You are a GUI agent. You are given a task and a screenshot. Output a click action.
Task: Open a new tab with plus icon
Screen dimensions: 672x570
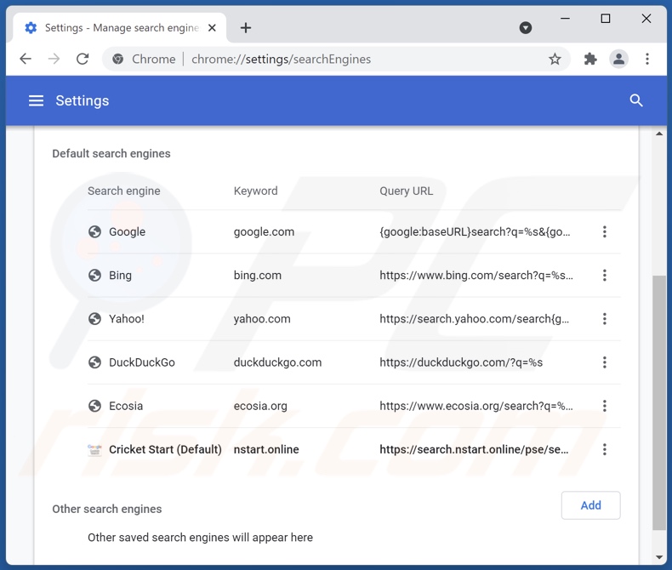[246, 28]
